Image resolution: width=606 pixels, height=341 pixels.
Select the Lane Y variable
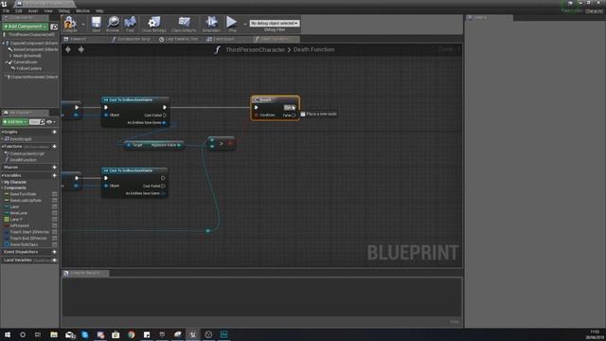click(16, 219)
